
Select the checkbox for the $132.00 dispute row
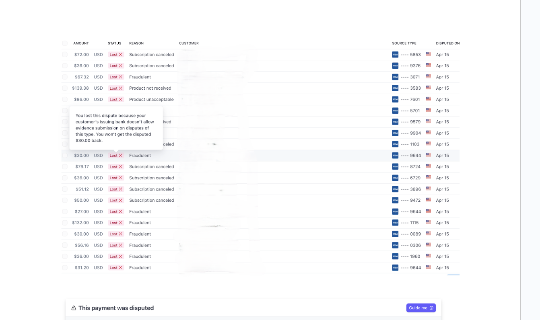pyautogui.click(x=65, y=223)
